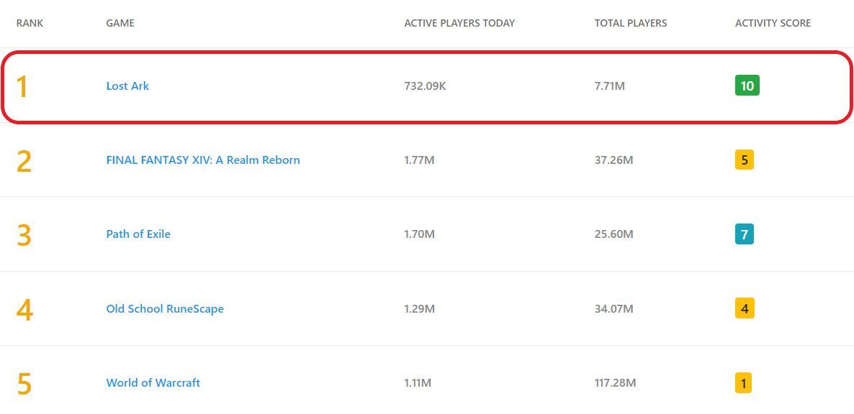Viewport: 854px width, 414px height.
Task: Click the yellow activity score 5 badge
Action: point(744,160)
